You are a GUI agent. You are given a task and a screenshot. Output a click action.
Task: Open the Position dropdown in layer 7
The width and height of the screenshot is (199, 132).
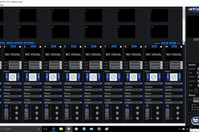click(x=113, y=90)
